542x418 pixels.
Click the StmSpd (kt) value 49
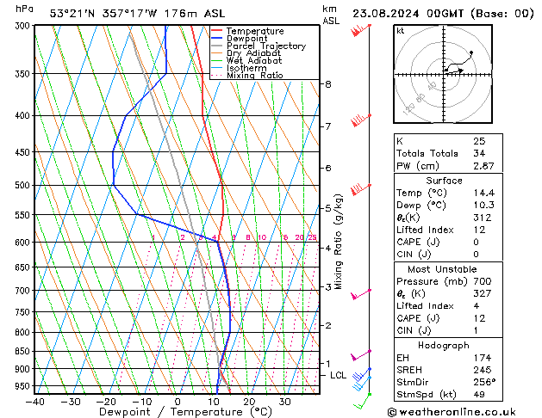tap(479, 395)
